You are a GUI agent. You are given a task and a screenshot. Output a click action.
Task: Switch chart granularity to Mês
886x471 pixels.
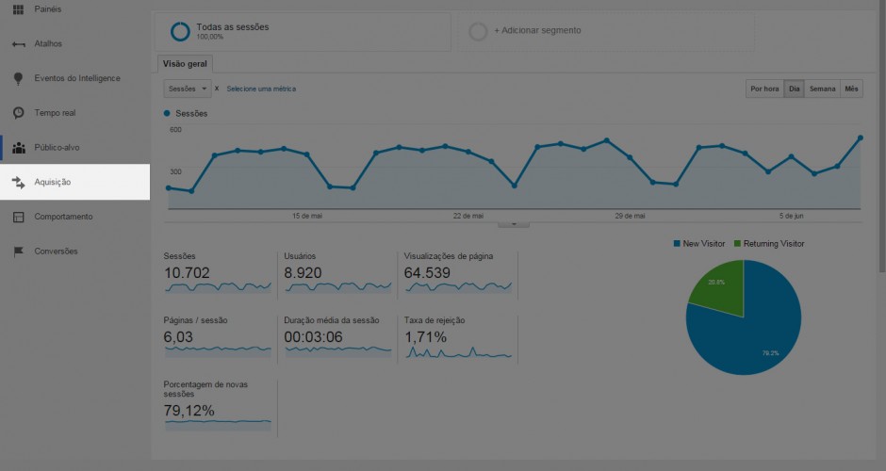click(851, 89)
